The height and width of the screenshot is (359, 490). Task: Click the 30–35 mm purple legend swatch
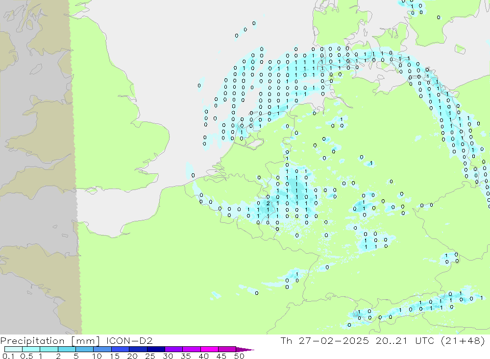point(174,349)
